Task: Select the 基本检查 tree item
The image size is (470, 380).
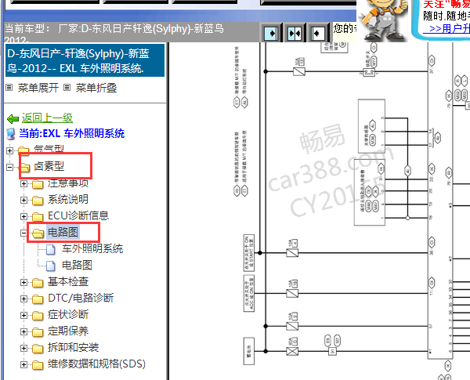Action: coord(67,281)
